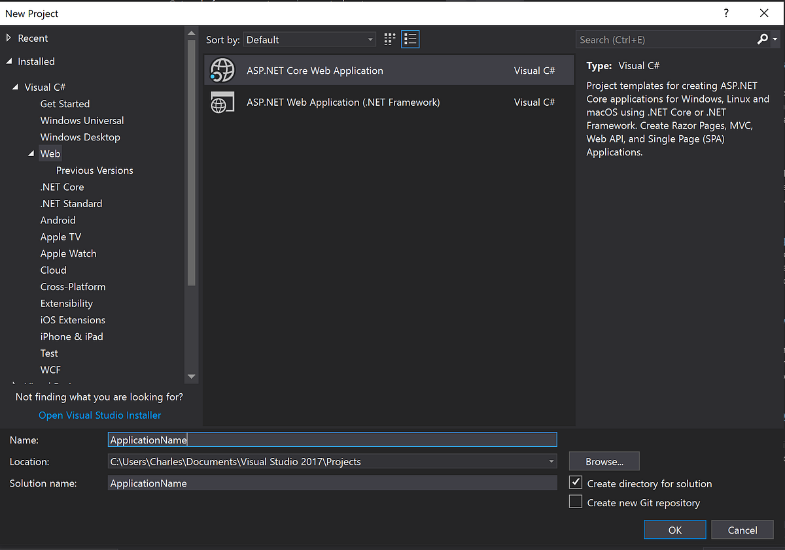Uncheck Create directory for solution
This screenshot has height=550, width=785.
pyautogui.click(x=576, y=482)
